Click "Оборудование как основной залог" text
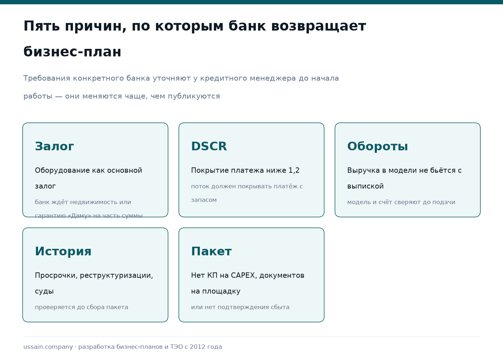The image size is (503, 359). point(88,178)
